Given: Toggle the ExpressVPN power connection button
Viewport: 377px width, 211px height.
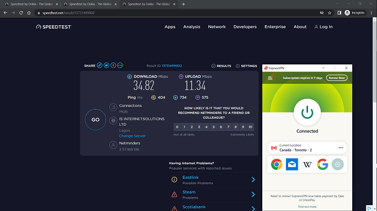Looking at the screenshot, I should tap(307, 112).
